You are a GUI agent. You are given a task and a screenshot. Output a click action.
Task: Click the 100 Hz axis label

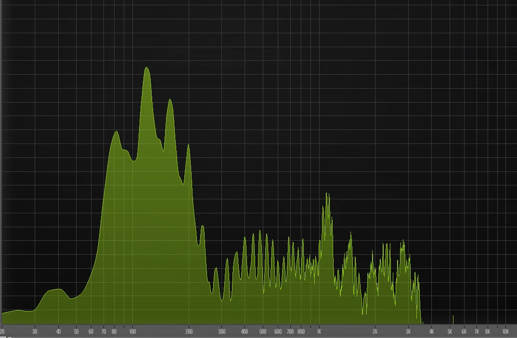point(132,332)
